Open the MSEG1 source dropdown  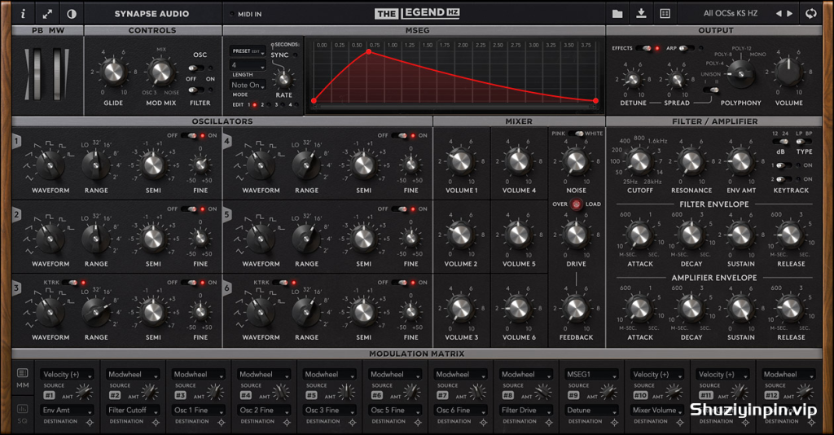[x=591, y=375]
